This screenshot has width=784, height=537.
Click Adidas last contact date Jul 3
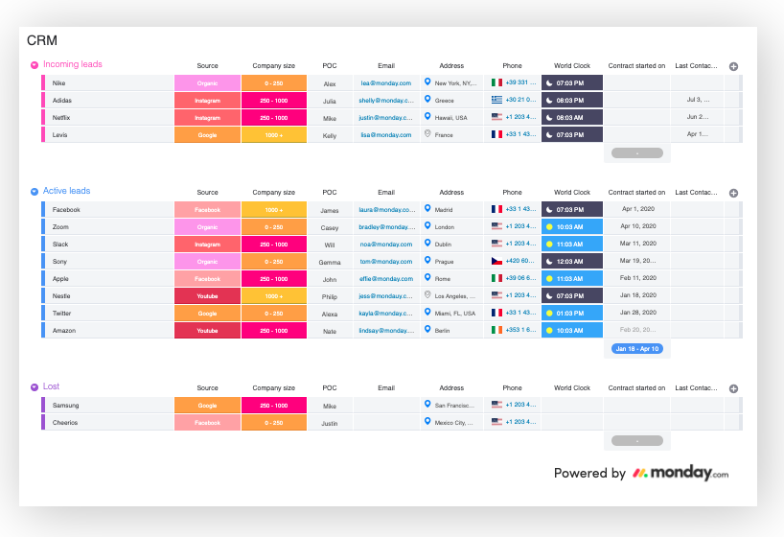point(698,100)
